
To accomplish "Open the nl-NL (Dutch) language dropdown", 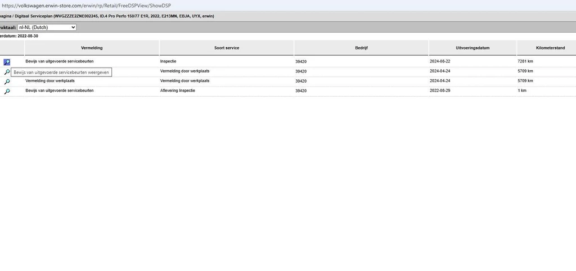I will (47, 27).
